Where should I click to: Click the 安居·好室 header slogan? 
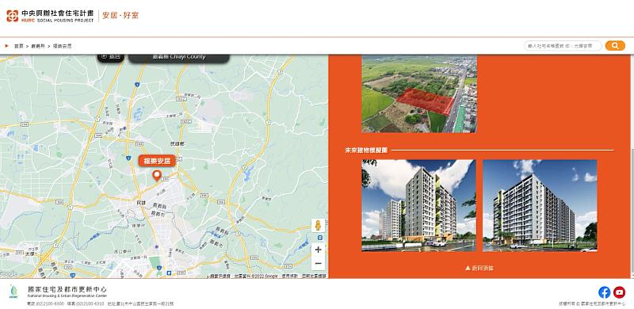[x=120, y=16]
